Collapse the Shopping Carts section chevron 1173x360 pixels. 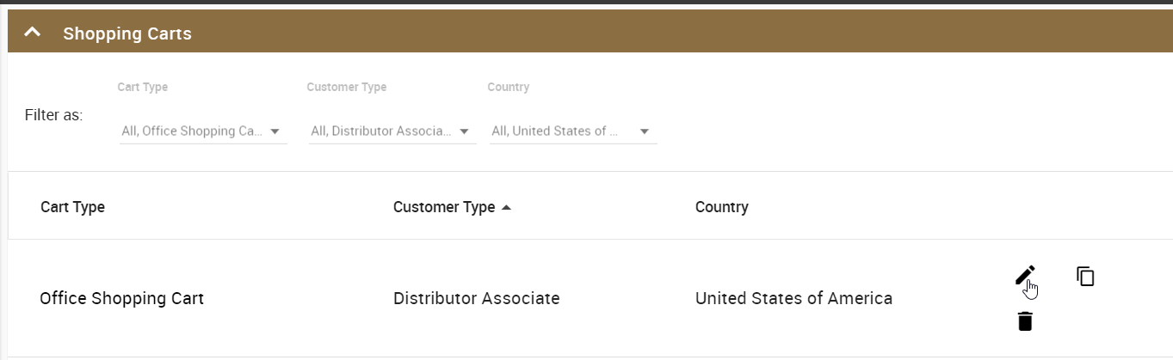tap(33, 33)
